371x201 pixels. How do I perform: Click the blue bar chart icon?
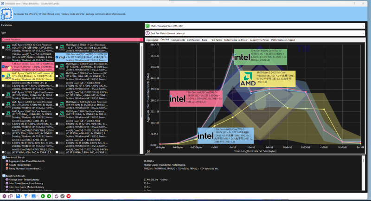click(33, 196)
